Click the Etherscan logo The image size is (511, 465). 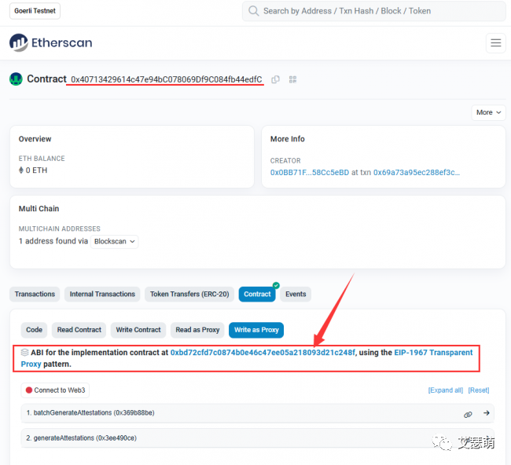(x=51, y=42)
